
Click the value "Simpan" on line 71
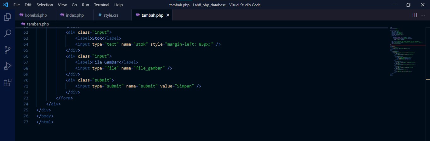[184, 86]
